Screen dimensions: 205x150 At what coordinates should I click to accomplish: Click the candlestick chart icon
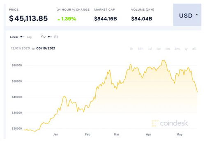click(x=56, y=36)
